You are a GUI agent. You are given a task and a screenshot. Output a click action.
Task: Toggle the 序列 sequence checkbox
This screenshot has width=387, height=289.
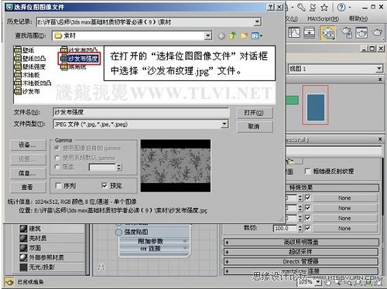tap(59, 185)
